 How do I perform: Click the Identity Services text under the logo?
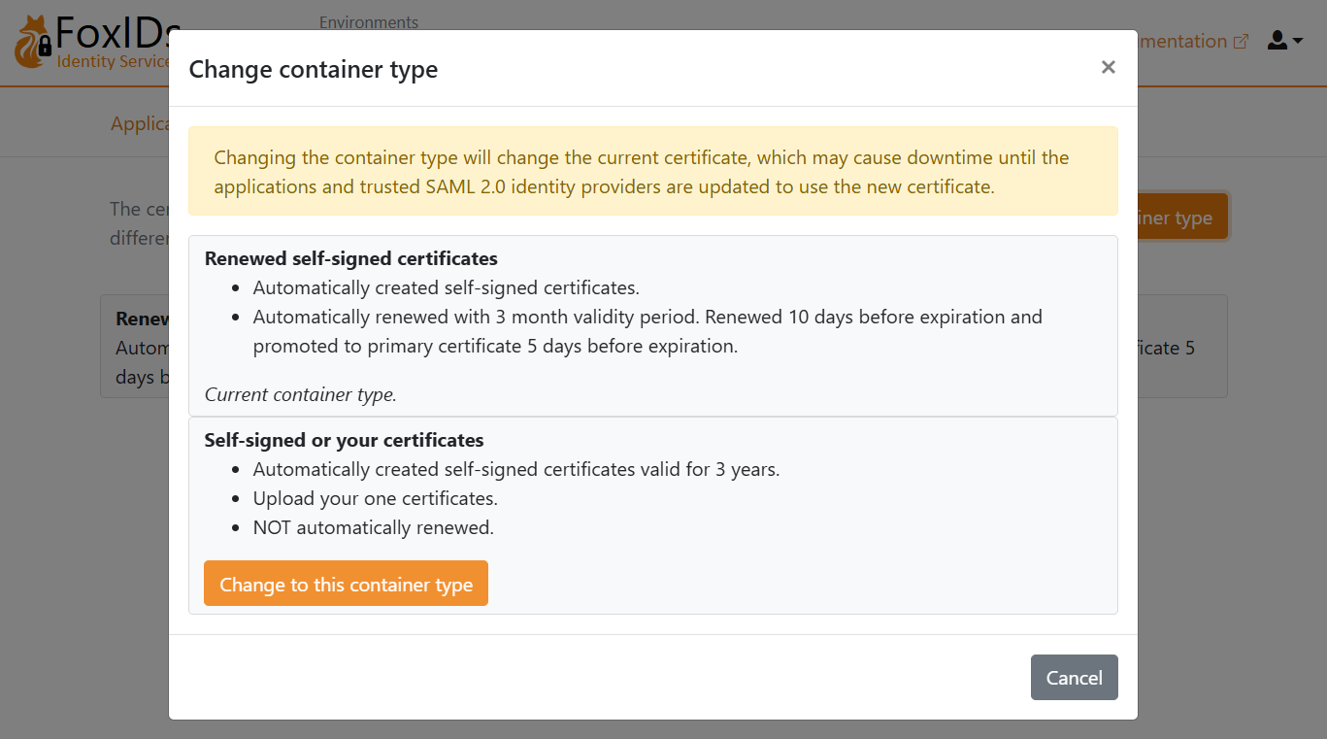point(110,61)
